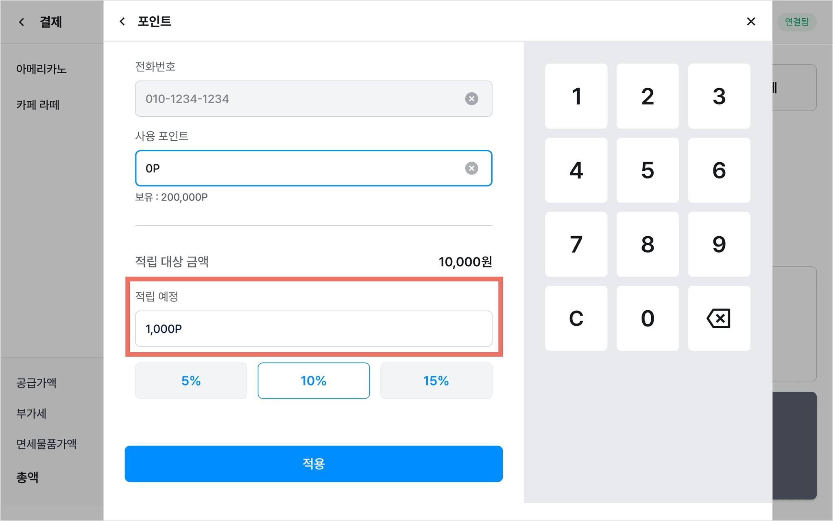
Task: Select the 10% accrual rate
Action: coord(314,381)
